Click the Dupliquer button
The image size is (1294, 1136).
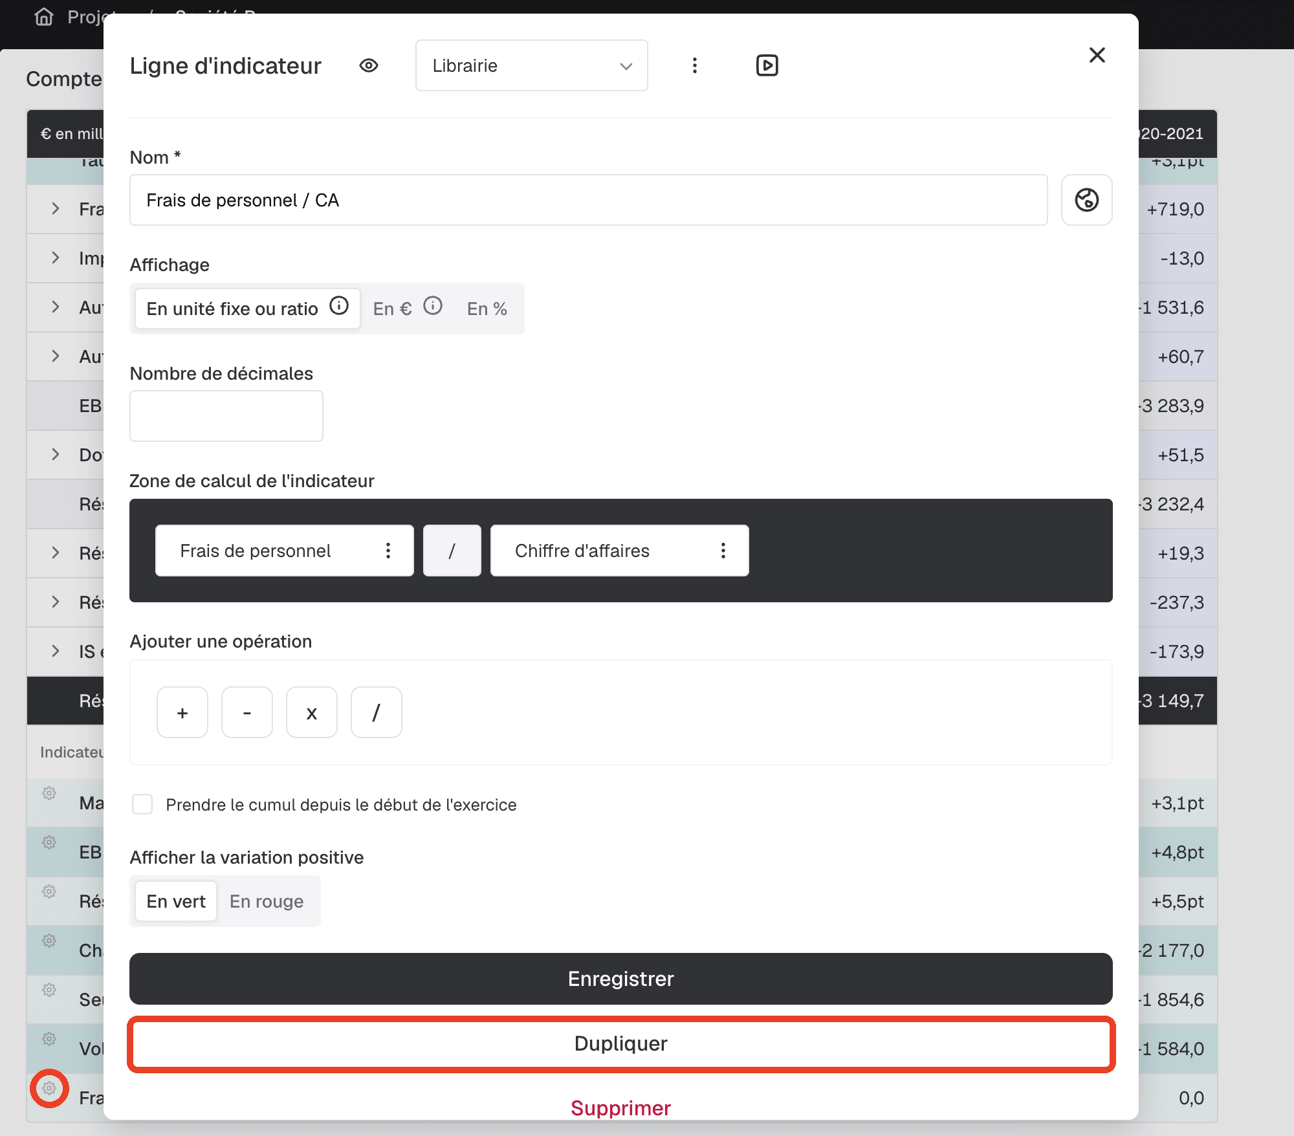(x=621, y=1043)
